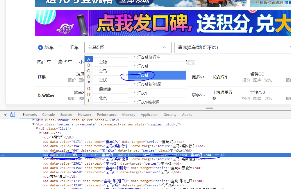291x189 pixels.
Task: Select the 二手车 radio button
Action: point(60,48)
